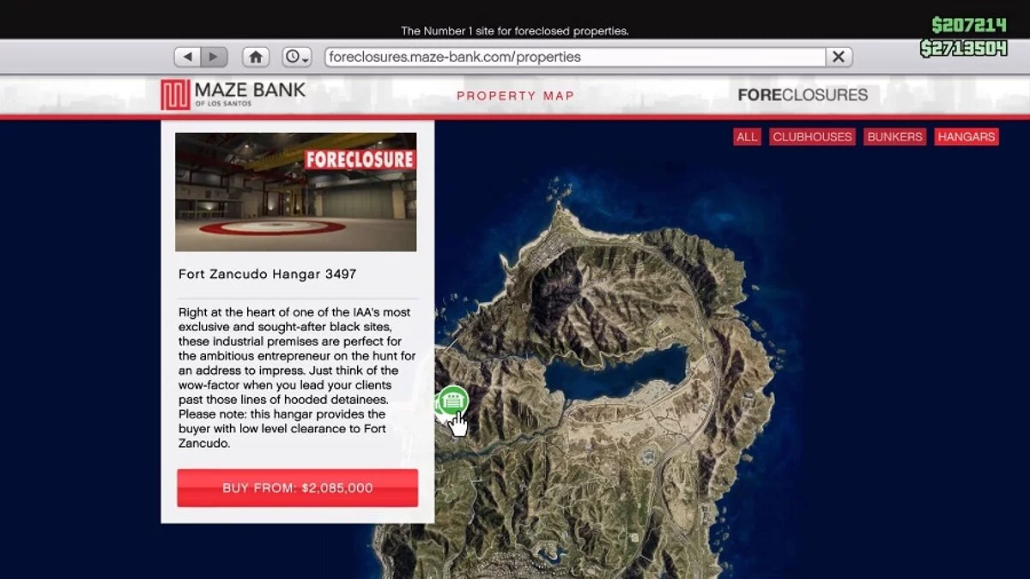Go to the browser home page icon
Screen dimensions: 1030x579
[256, 57]
